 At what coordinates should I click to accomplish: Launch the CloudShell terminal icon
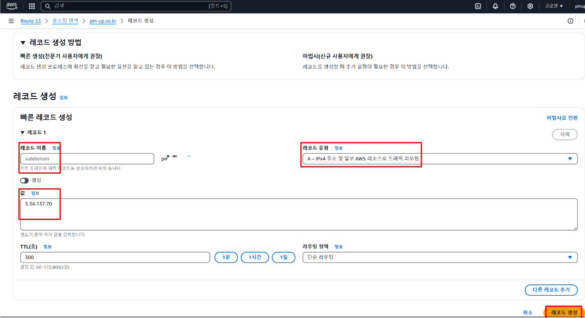coord(478,6)
